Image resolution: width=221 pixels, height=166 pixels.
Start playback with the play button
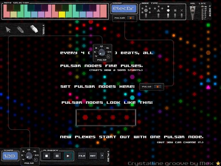point(68,156)
